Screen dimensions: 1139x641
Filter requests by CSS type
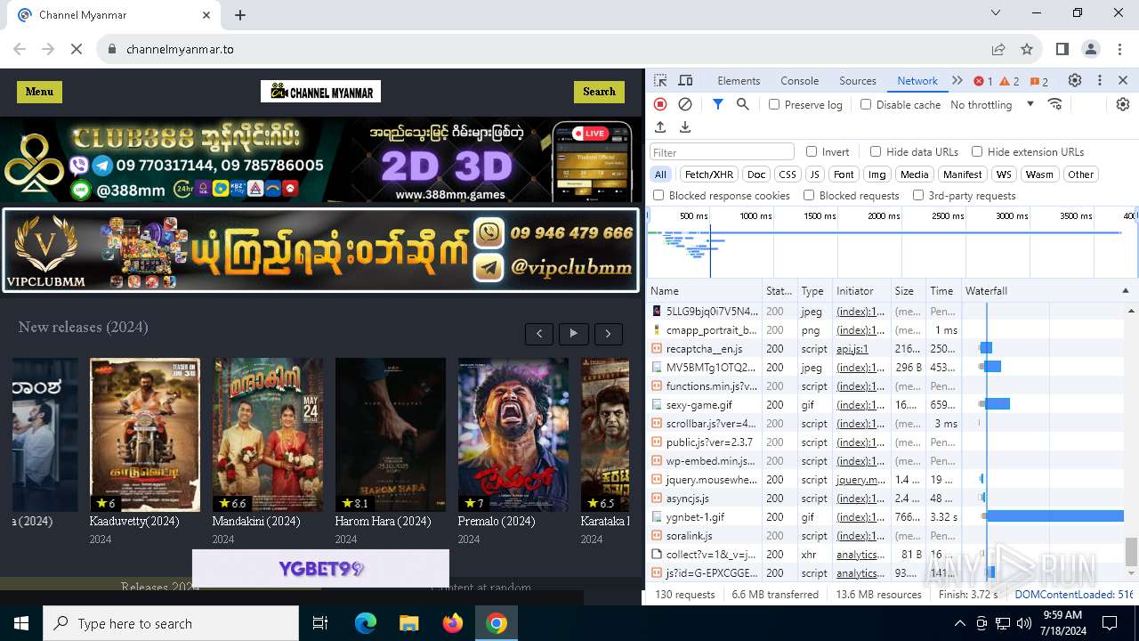[x=788, y=174]
